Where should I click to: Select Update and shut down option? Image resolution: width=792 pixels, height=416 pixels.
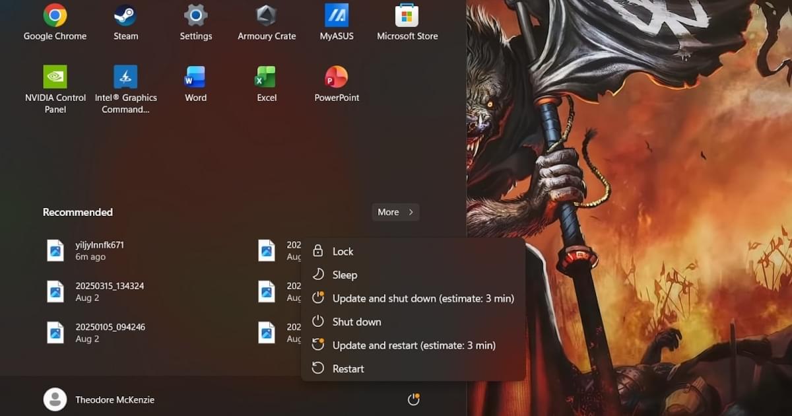click(422, 298)
